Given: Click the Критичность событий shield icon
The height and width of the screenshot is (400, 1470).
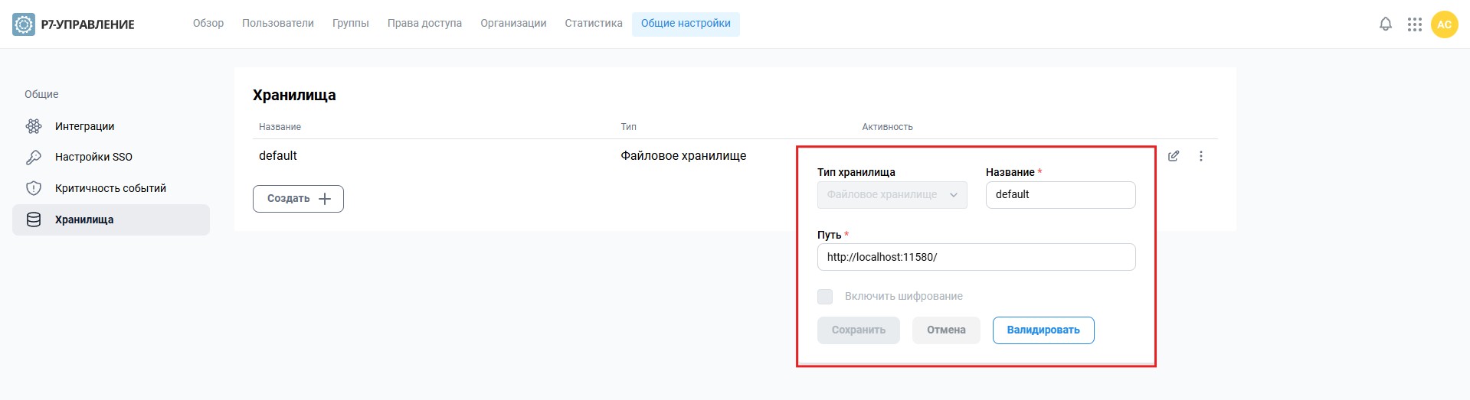Looking at the screenshot, I should click(x=34, y=188).
